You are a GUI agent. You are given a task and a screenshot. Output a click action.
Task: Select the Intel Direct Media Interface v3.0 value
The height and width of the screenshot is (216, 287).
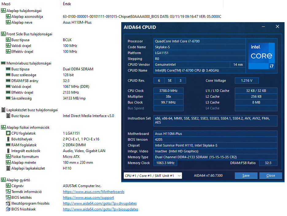point(88,116)
